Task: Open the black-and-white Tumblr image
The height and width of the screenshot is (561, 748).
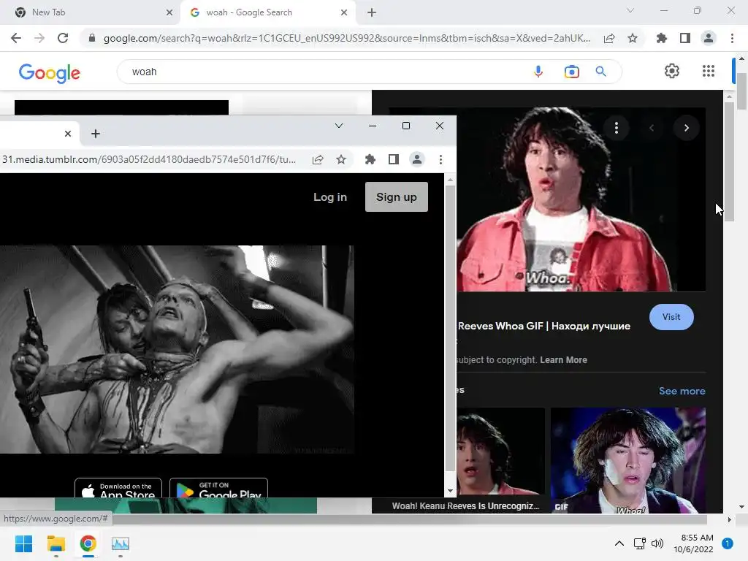Action: pos(177,349)
